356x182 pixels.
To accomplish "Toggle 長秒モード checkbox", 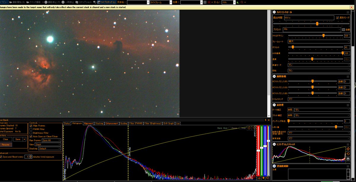I will [x=337, y=18].
